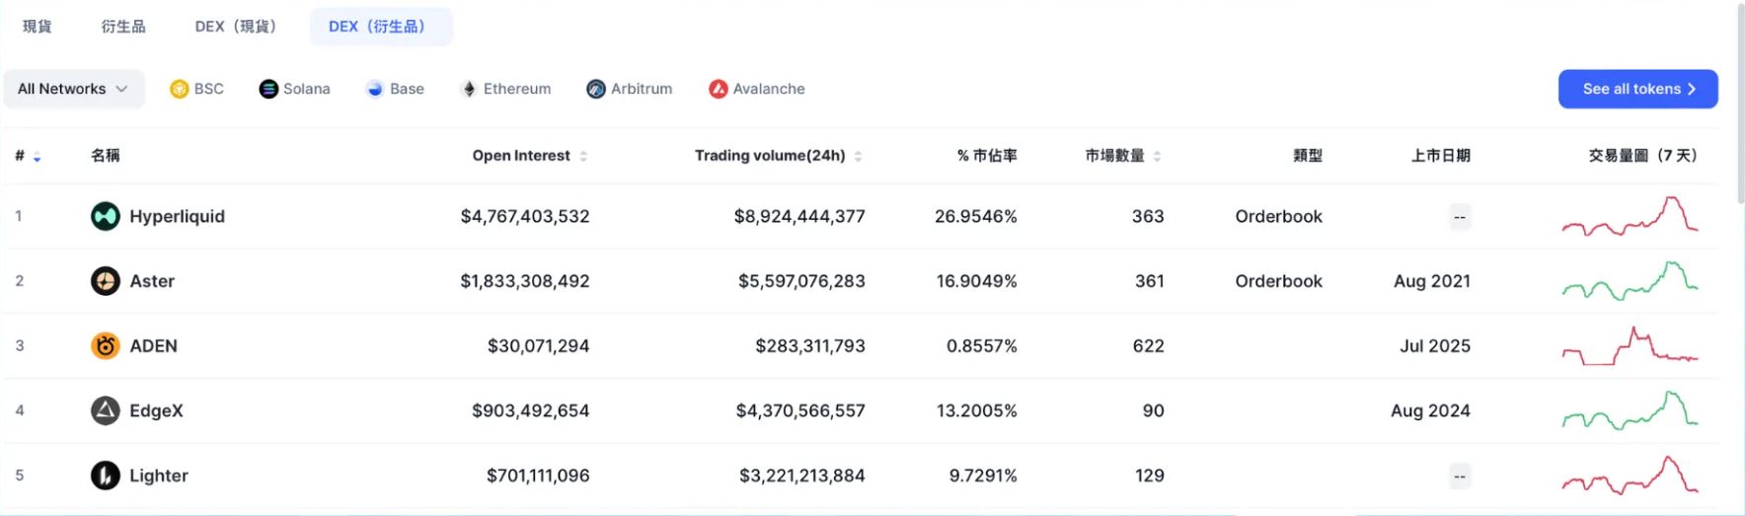This screenshot has width=1745, height=516.
Task: Click the BSC network icon
Action: 179,89
